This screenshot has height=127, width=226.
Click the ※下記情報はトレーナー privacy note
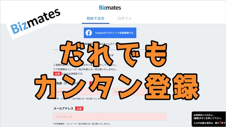(85, 69)
